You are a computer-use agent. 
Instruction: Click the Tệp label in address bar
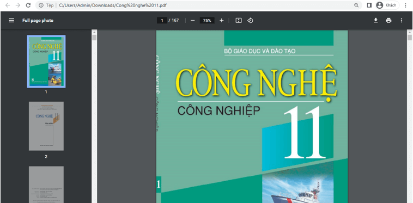[50, 5]
